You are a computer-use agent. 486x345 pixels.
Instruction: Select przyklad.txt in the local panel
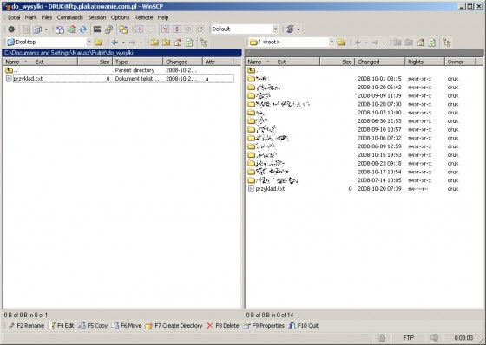tap(120, 79)
